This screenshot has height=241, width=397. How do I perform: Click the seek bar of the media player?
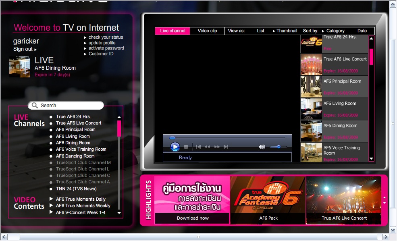pyautogui.click(x=227, y=138)
